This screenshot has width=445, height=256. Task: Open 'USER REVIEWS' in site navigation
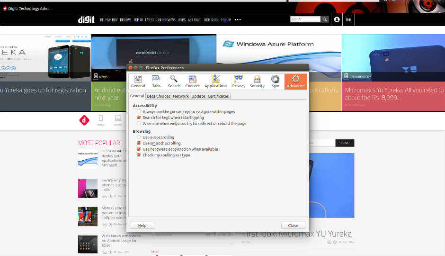(x=166, y=20)
